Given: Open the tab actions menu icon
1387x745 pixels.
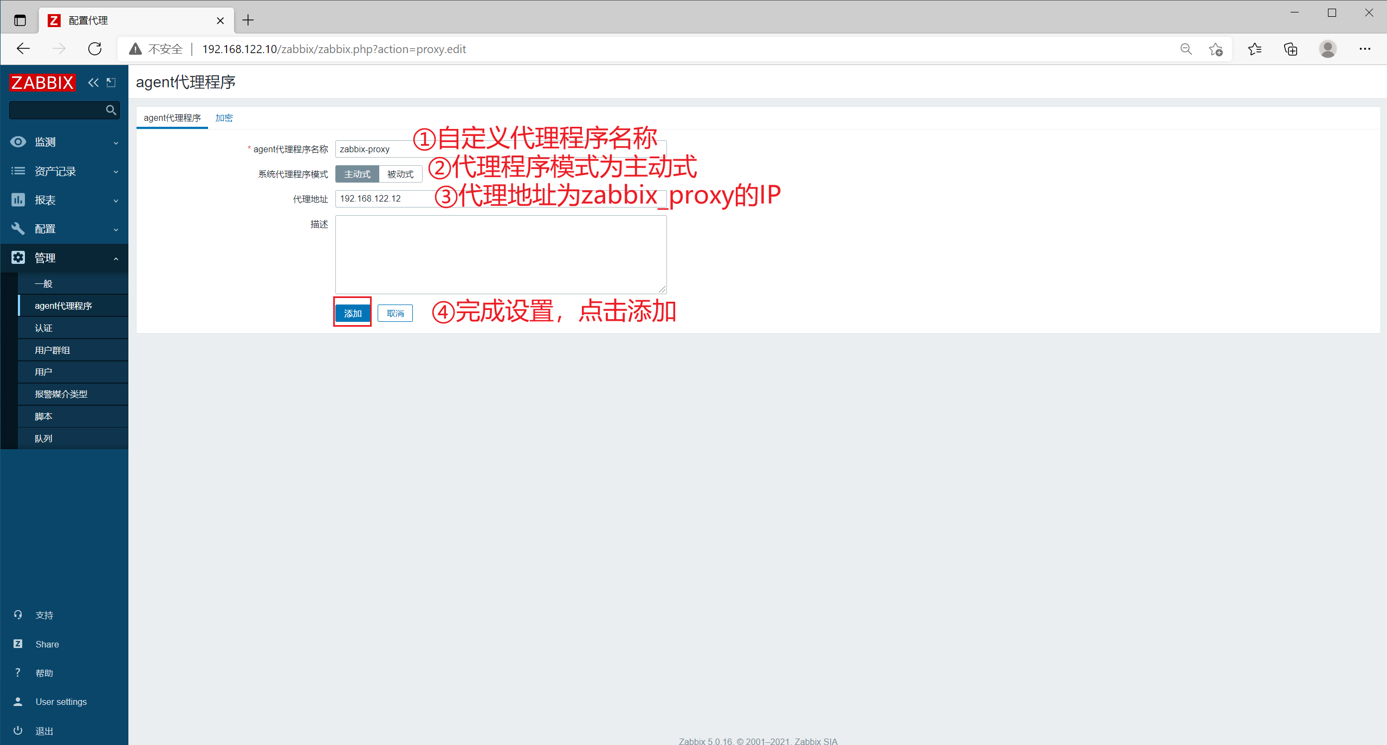Looking at the screenshot, I should (x=20, y=21).
